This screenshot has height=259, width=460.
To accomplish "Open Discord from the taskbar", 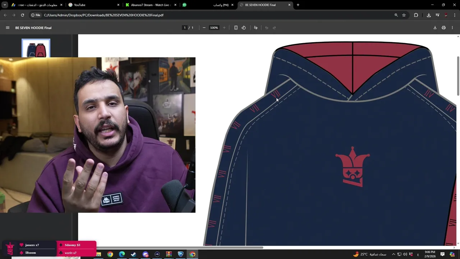I will tap(145, 254).
